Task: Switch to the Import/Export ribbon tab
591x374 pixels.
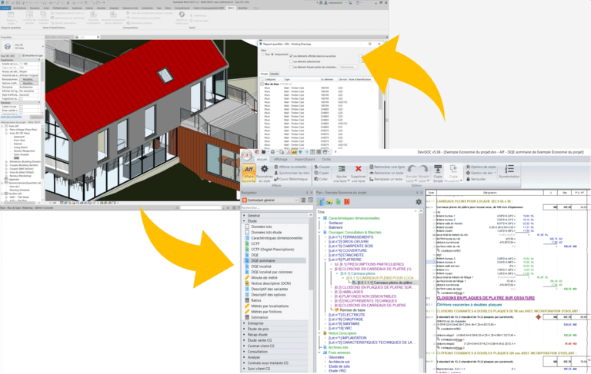Action: point(305,160)
